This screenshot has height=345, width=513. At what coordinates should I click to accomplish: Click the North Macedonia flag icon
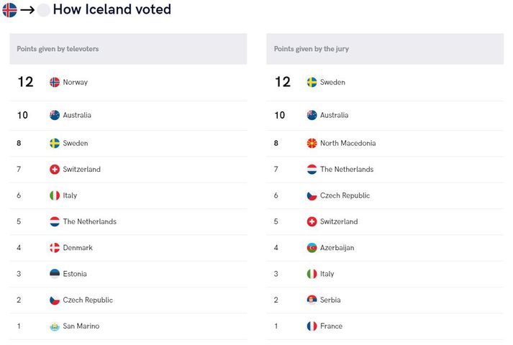pyautogui.click(x=312, y=144)
